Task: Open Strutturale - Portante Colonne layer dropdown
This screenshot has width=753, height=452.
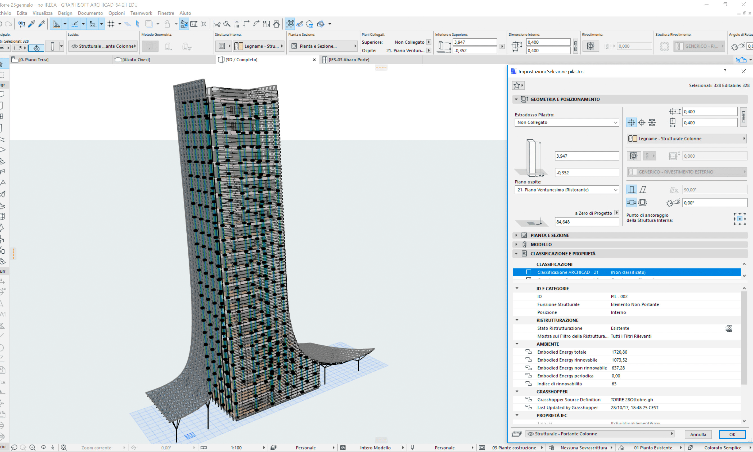Action: click(600, 434)
